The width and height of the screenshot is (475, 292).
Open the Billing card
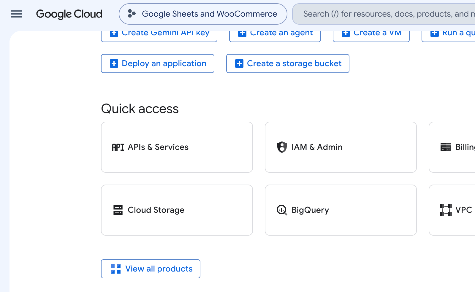pos(452,147)
